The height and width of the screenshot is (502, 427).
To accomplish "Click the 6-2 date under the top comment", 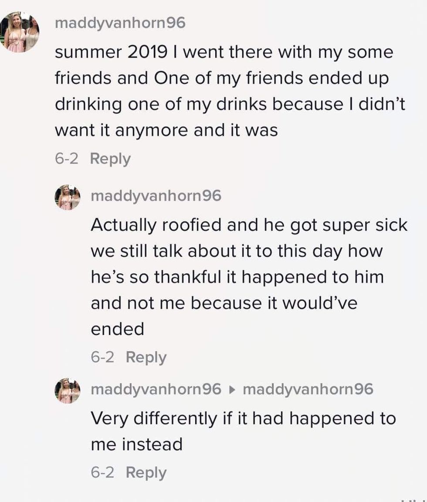I will 66,159.
